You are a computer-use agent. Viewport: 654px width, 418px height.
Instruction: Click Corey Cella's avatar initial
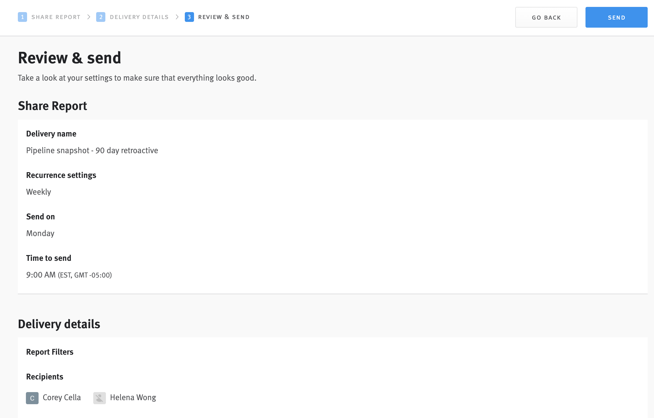[x=32, y=398]
